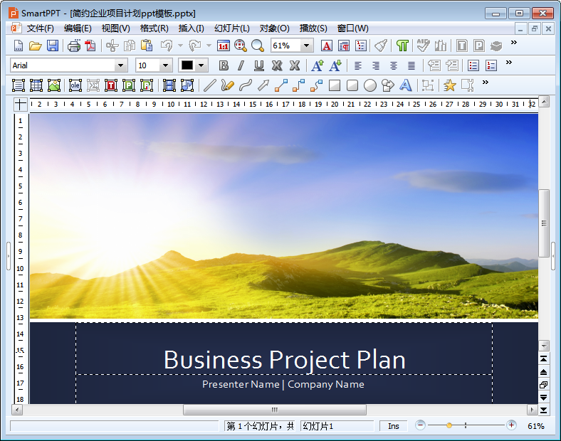Open the AutoShapes tool
Image resolution: width=561 pixels, height=441 pixels.
click(x=388, y=85)
